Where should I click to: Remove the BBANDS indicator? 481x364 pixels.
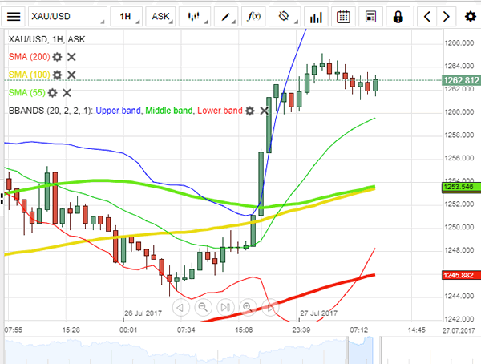[264, 111]
